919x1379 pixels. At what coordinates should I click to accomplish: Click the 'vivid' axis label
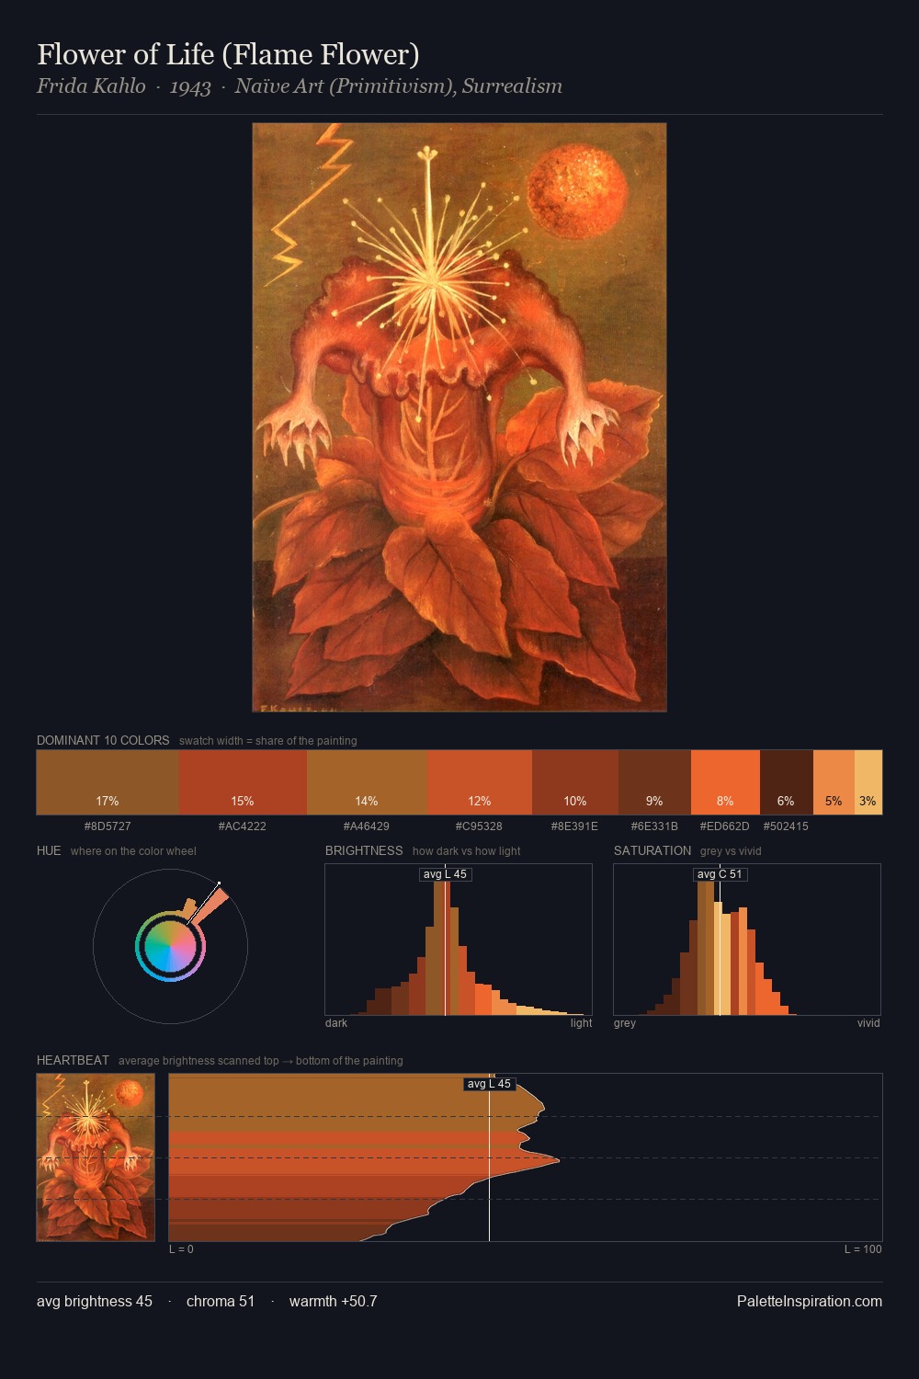(x=868, y=1023)
